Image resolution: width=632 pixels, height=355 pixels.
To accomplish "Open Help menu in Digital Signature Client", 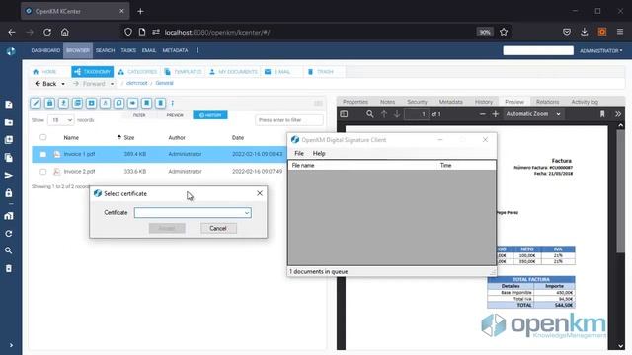I will pos(319,154).
